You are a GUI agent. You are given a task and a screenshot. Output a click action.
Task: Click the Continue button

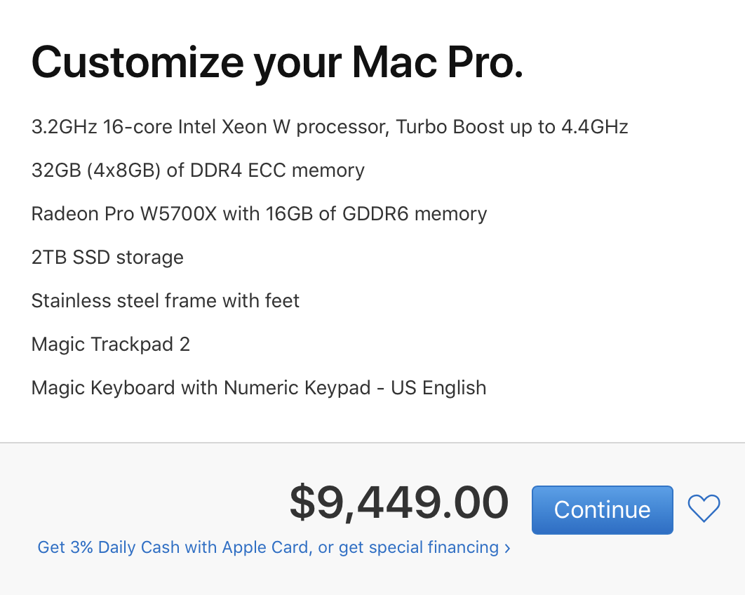click(602, 509)
